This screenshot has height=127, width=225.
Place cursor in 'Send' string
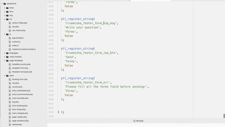point(70,57)
